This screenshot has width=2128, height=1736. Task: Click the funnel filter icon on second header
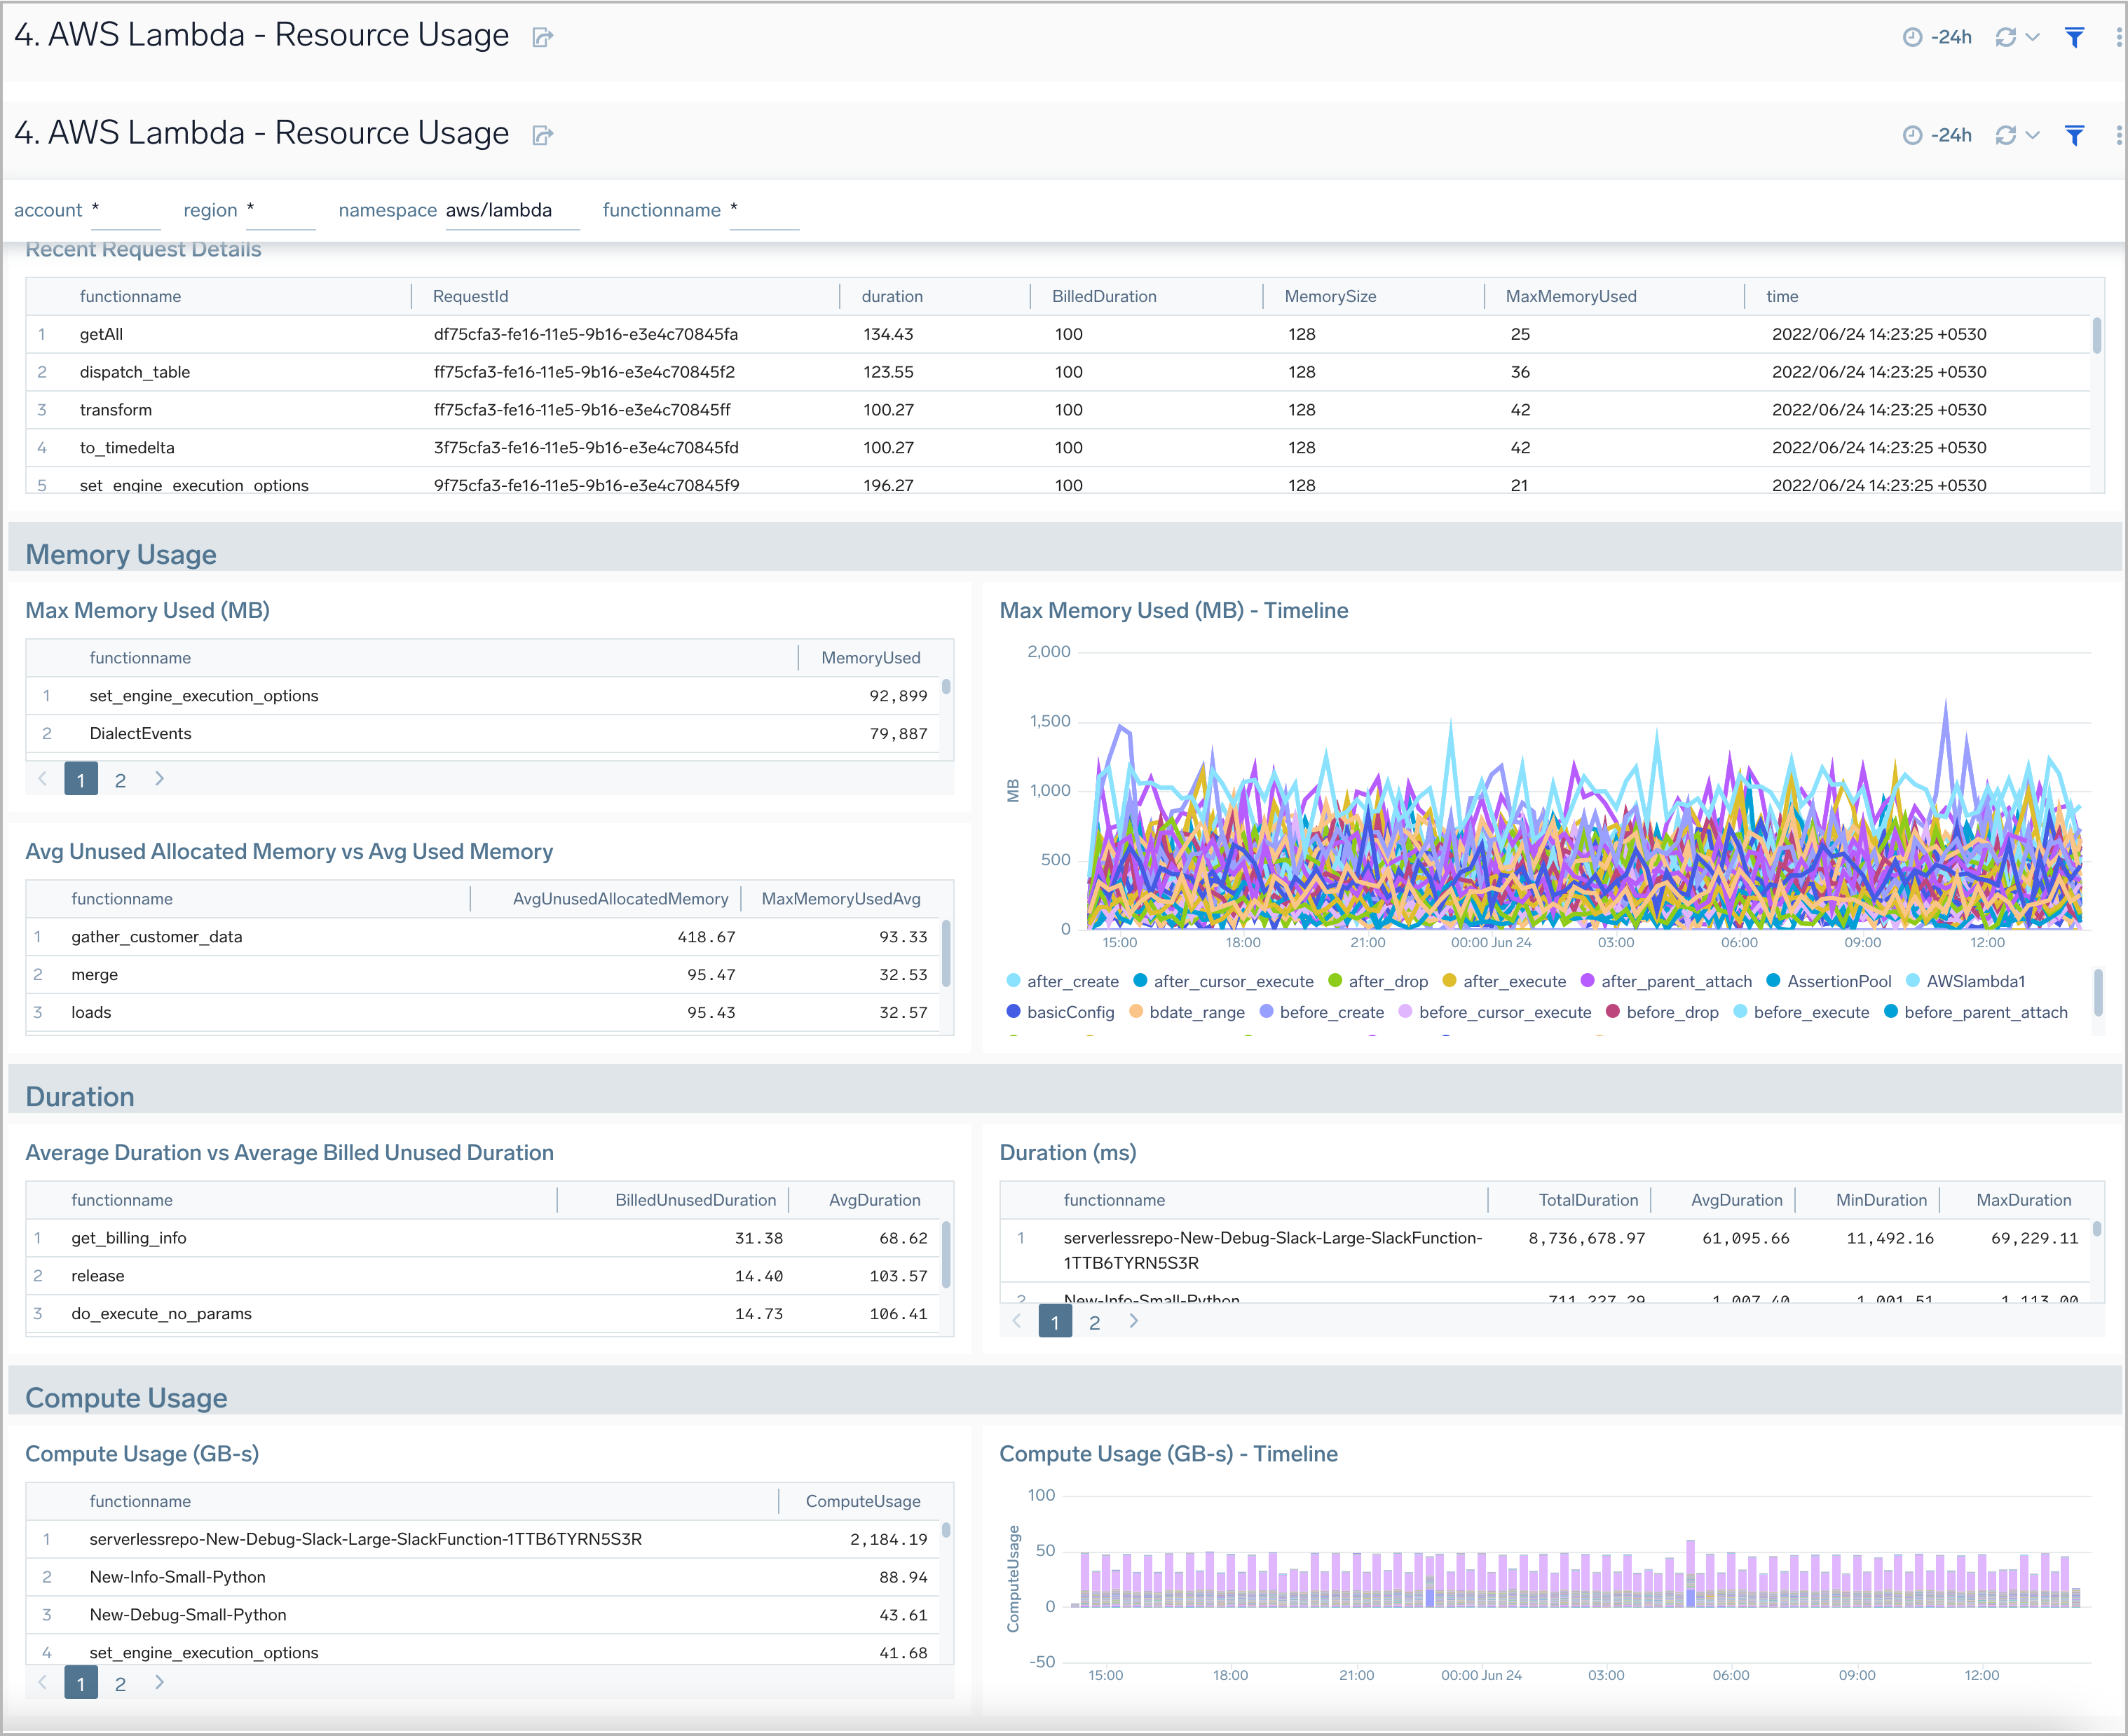point(2074,134)
